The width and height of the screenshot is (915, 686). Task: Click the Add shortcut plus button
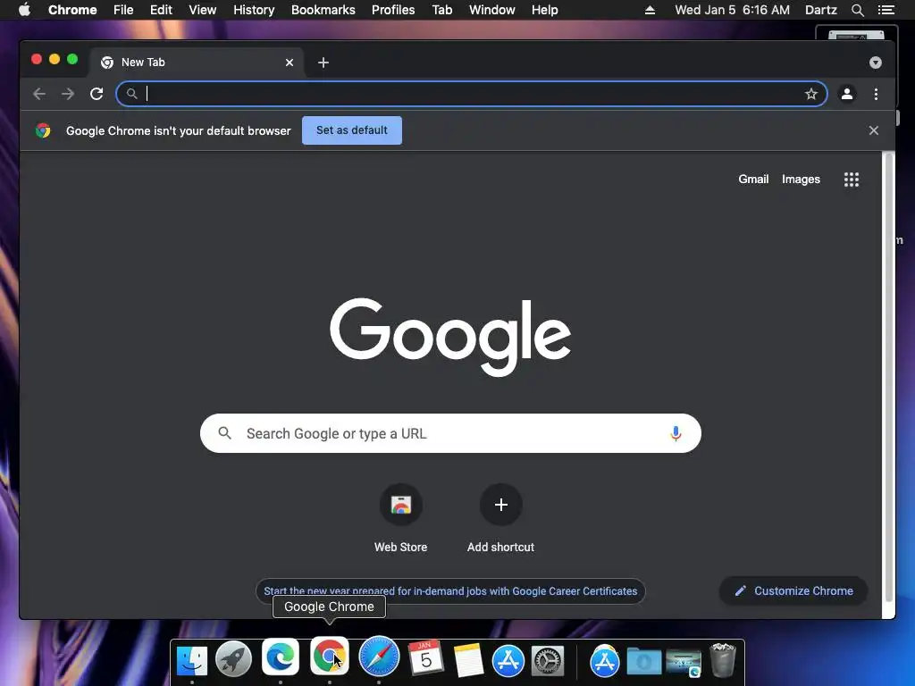click(500, 505)
